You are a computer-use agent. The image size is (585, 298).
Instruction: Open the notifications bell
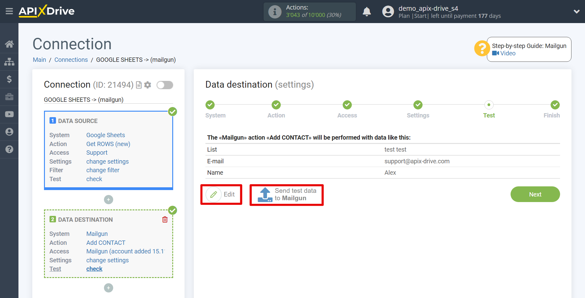pyautogui.click(x=367, y=12)
